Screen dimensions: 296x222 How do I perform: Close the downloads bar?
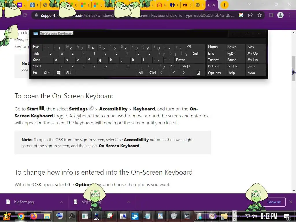tap(291, 202)
